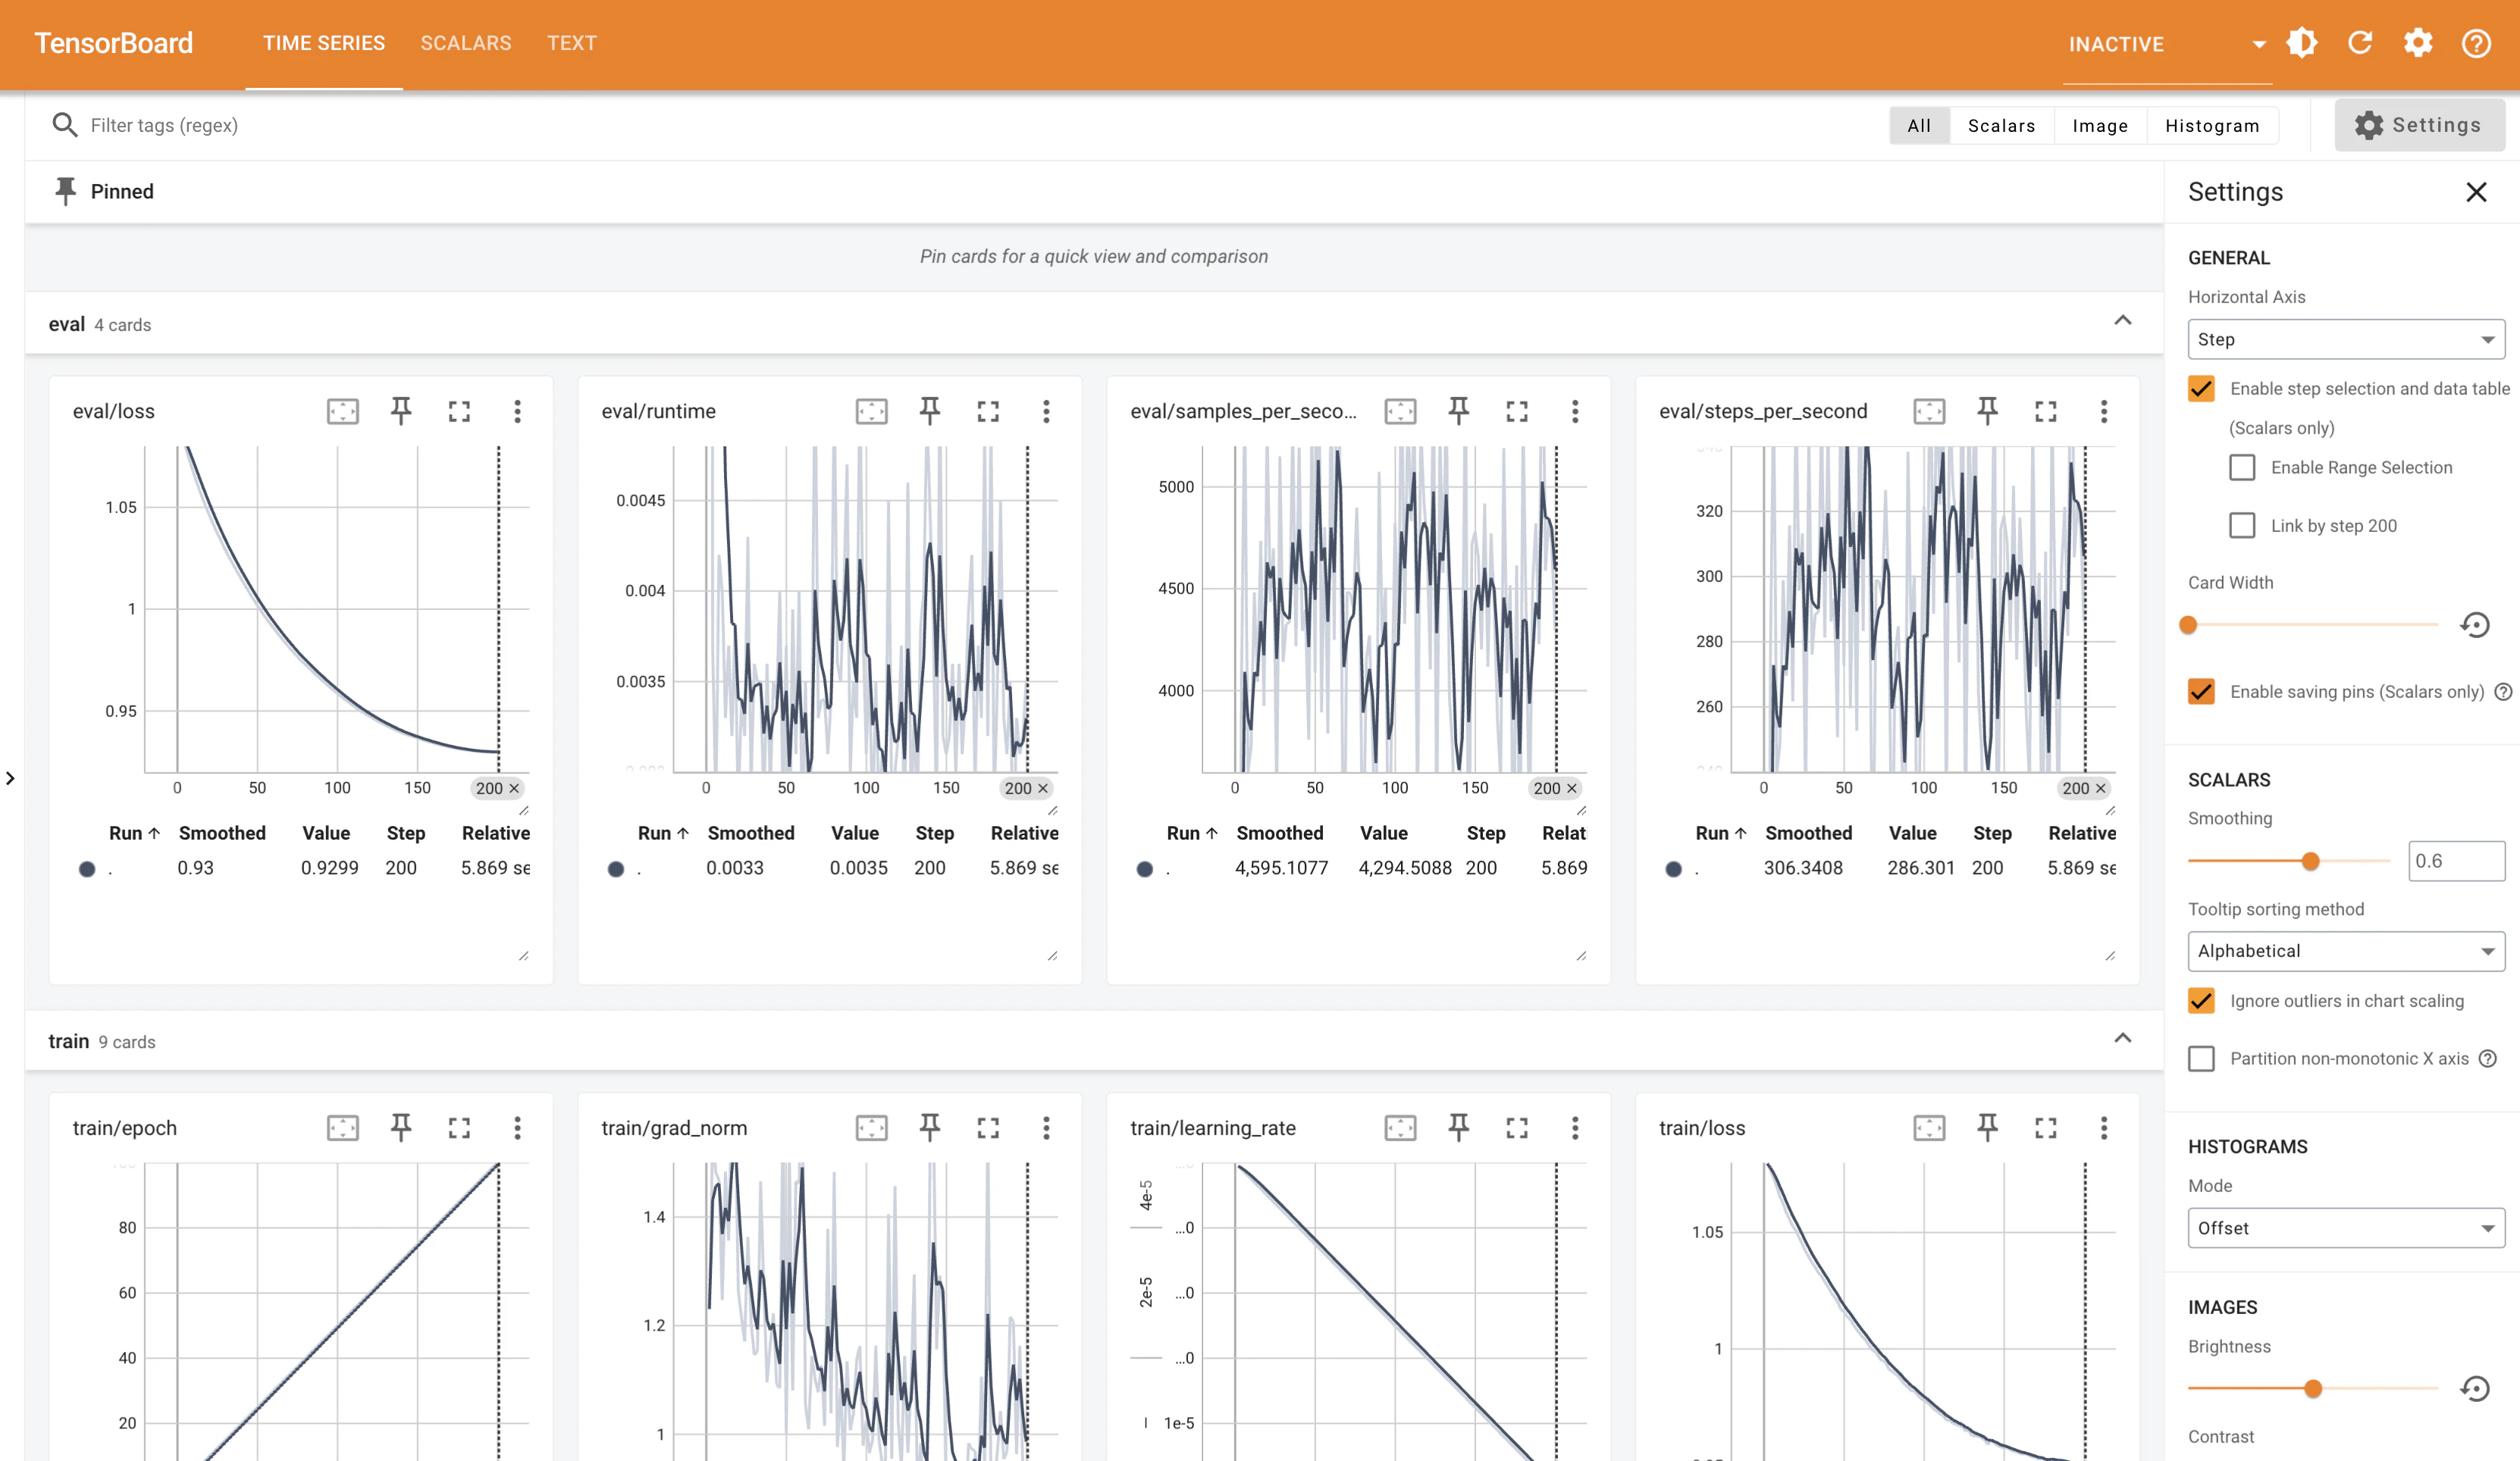Click the TensorBoard logo title

point(114,43)
